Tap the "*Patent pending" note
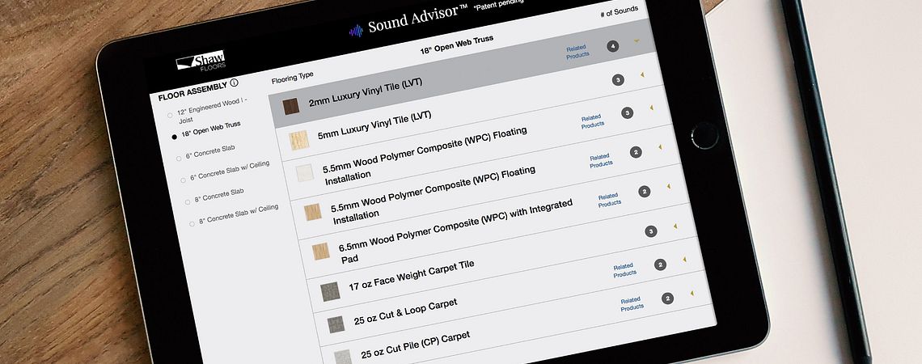The height and width of the screenshot is (364, 922). click(x=499, y=5)
